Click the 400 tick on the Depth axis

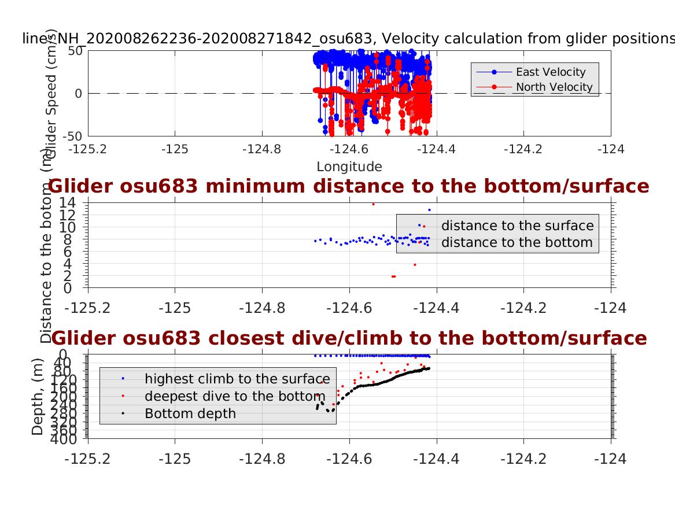click(64, 439)
